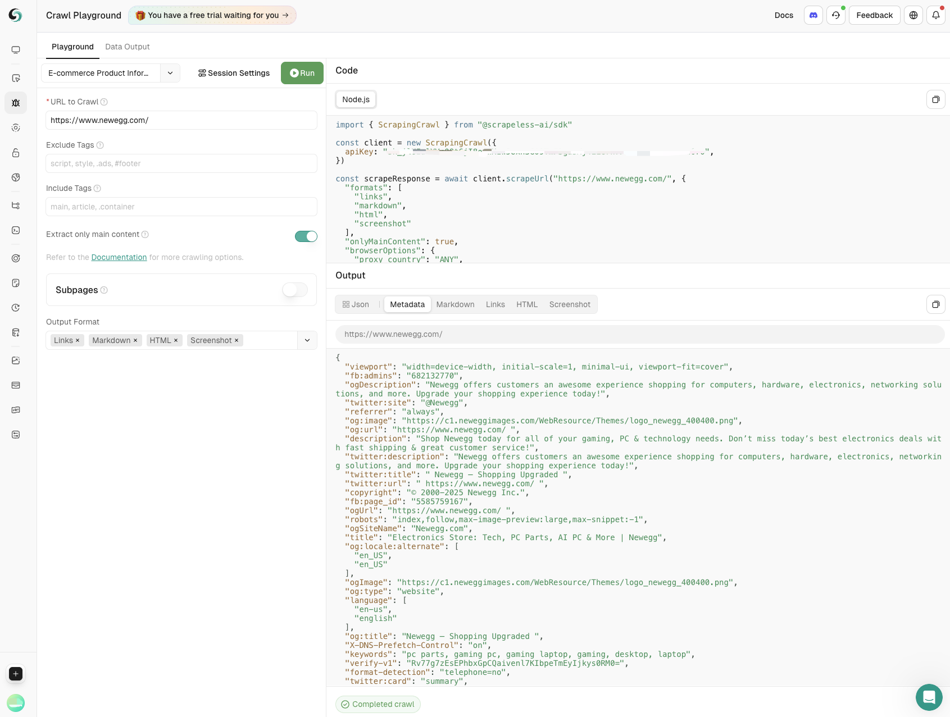Open the dashed target sidebar icon
Image resolution: width=950 pixels, height=717 pixels.
pos(16,127)
